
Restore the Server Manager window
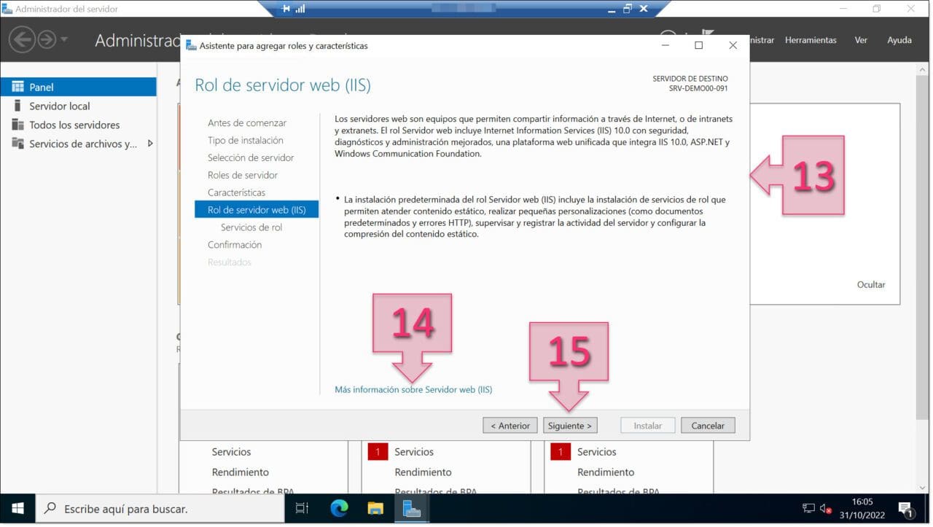click(x=877, y=9)
